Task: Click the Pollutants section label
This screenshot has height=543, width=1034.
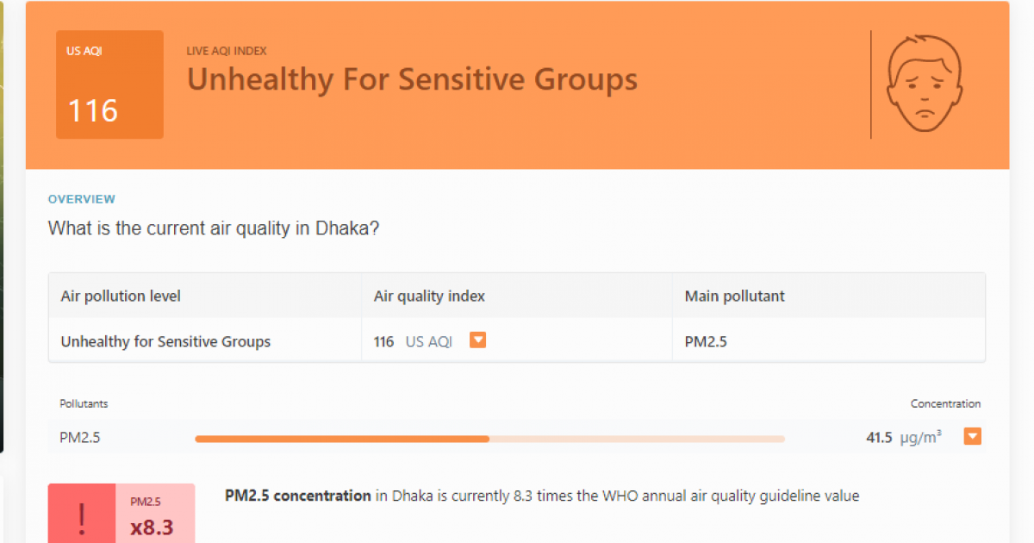Action: (84, 403)
